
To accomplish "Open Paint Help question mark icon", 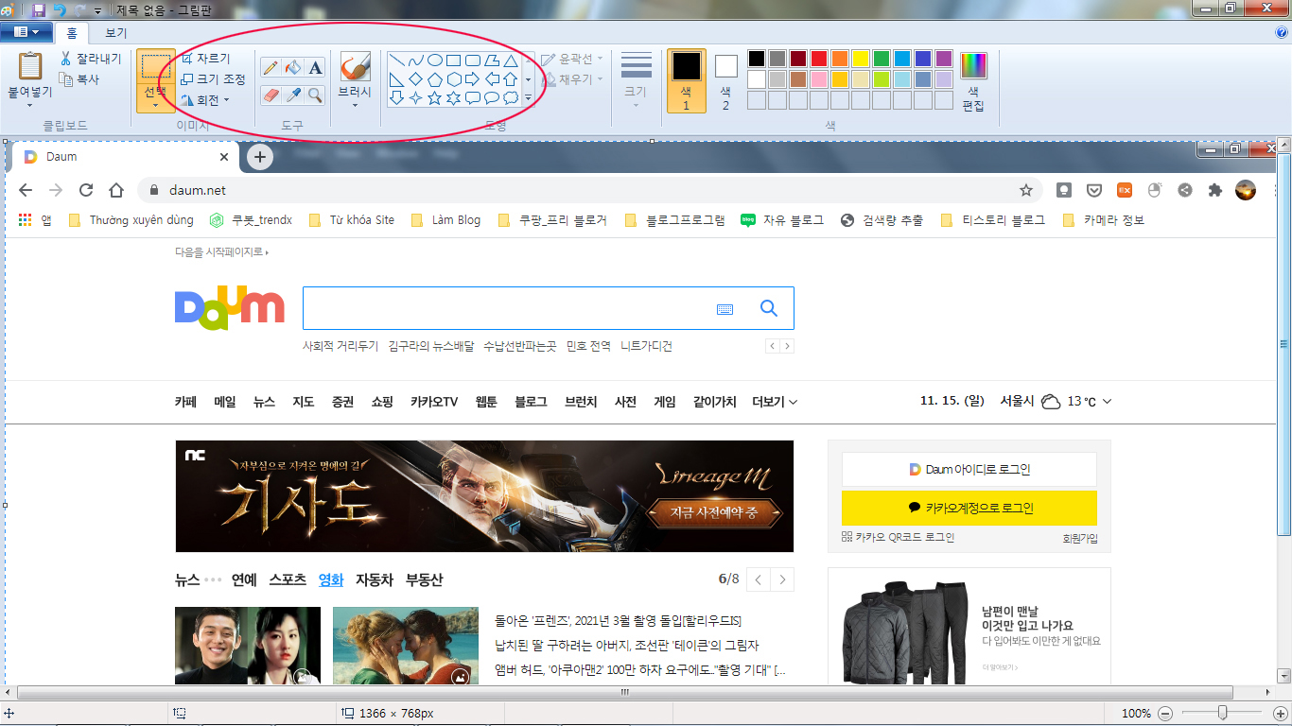I will tap(1282, 32).
